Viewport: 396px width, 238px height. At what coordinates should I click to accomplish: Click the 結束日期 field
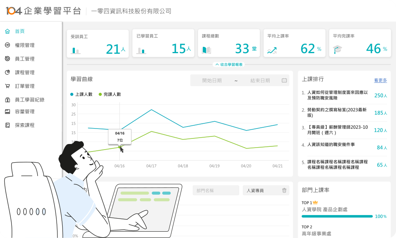(x=260, y=81)
